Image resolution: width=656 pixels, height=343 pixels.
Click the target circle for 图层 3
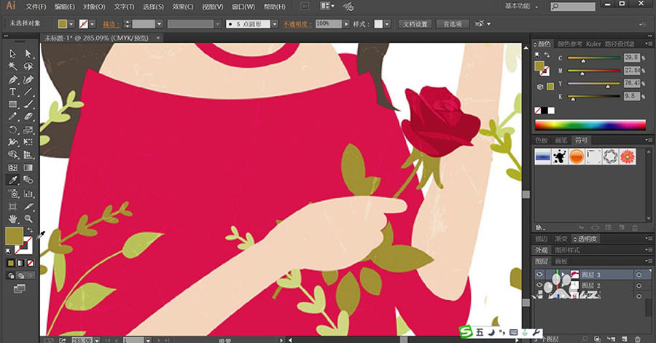click(638, 275)
